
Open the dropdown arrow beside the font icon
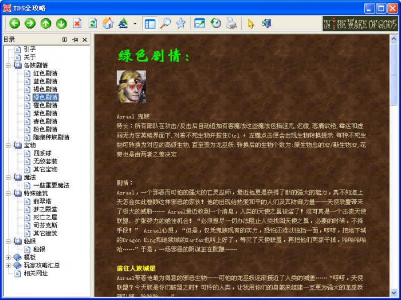click(x=135, y=24)
